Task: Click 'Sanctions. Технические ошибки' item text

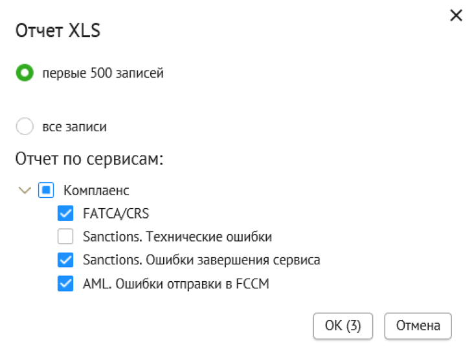Action: click(x=177, y=237)
